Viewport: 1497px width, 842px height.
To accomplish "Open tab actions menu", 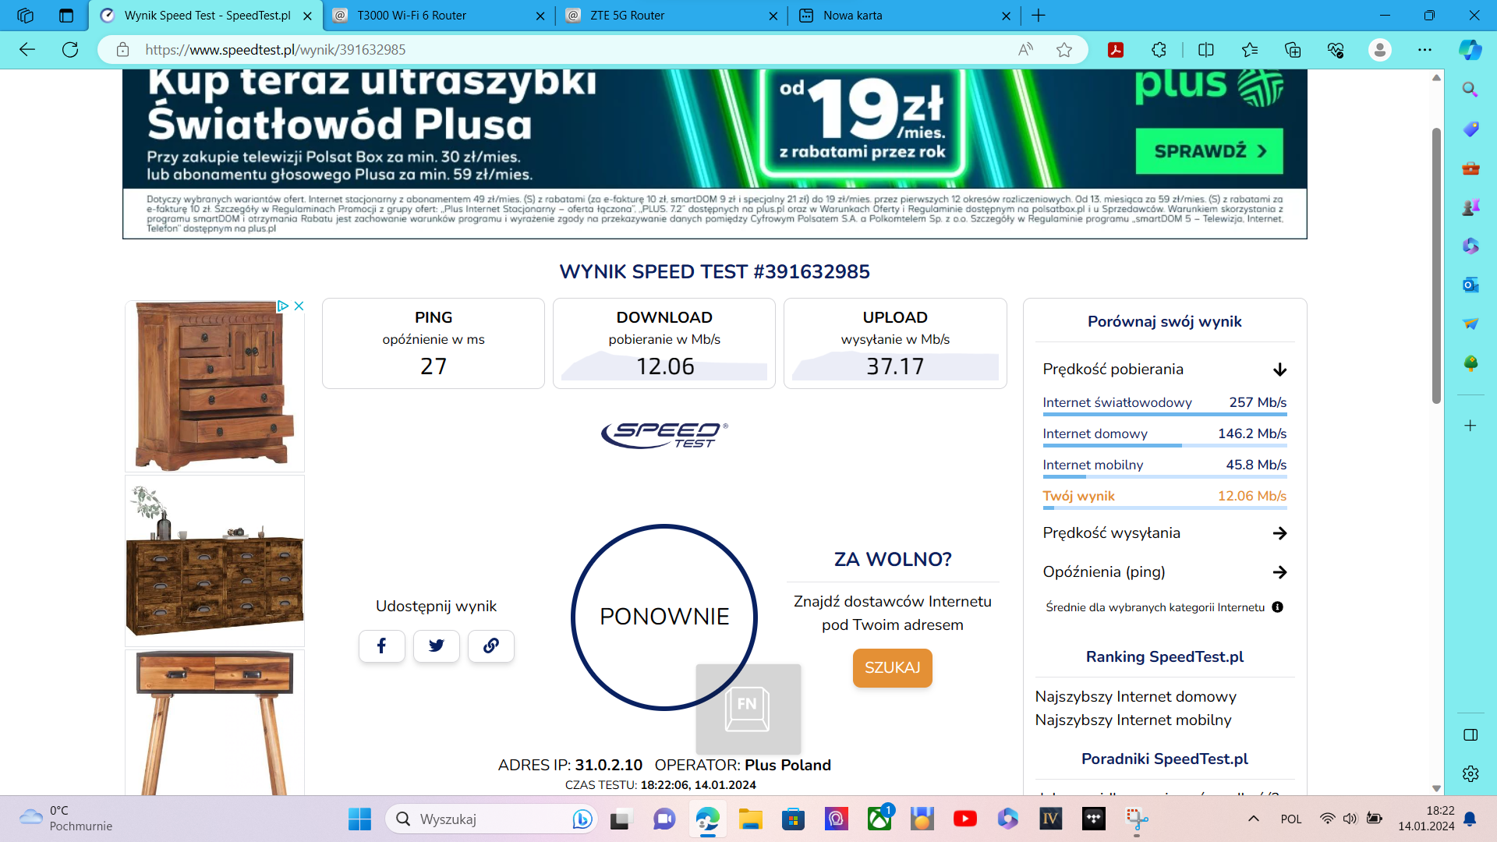I will coord(66,16).
